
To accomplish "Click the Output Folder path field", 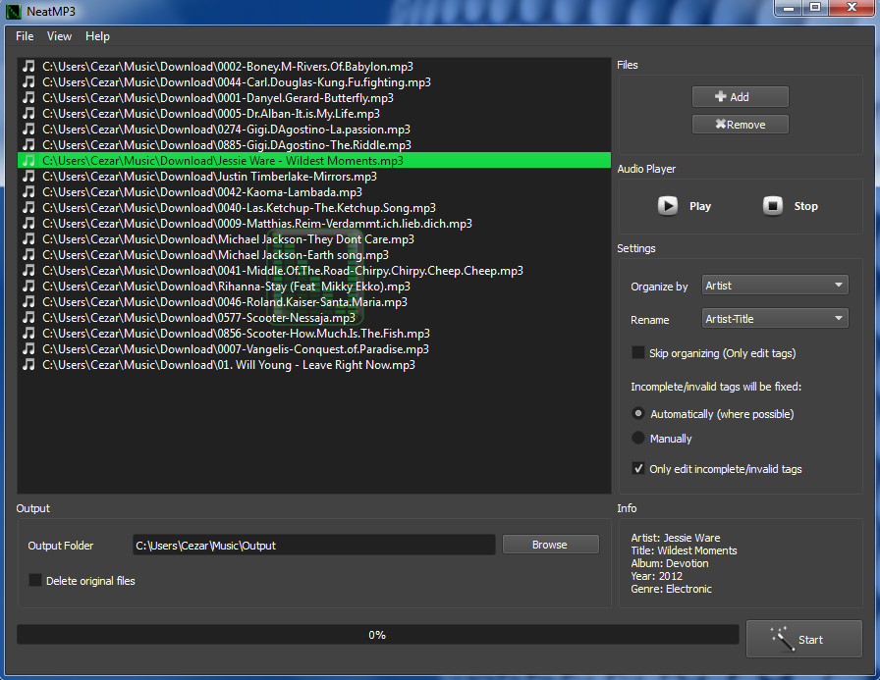I will (313, 545).
